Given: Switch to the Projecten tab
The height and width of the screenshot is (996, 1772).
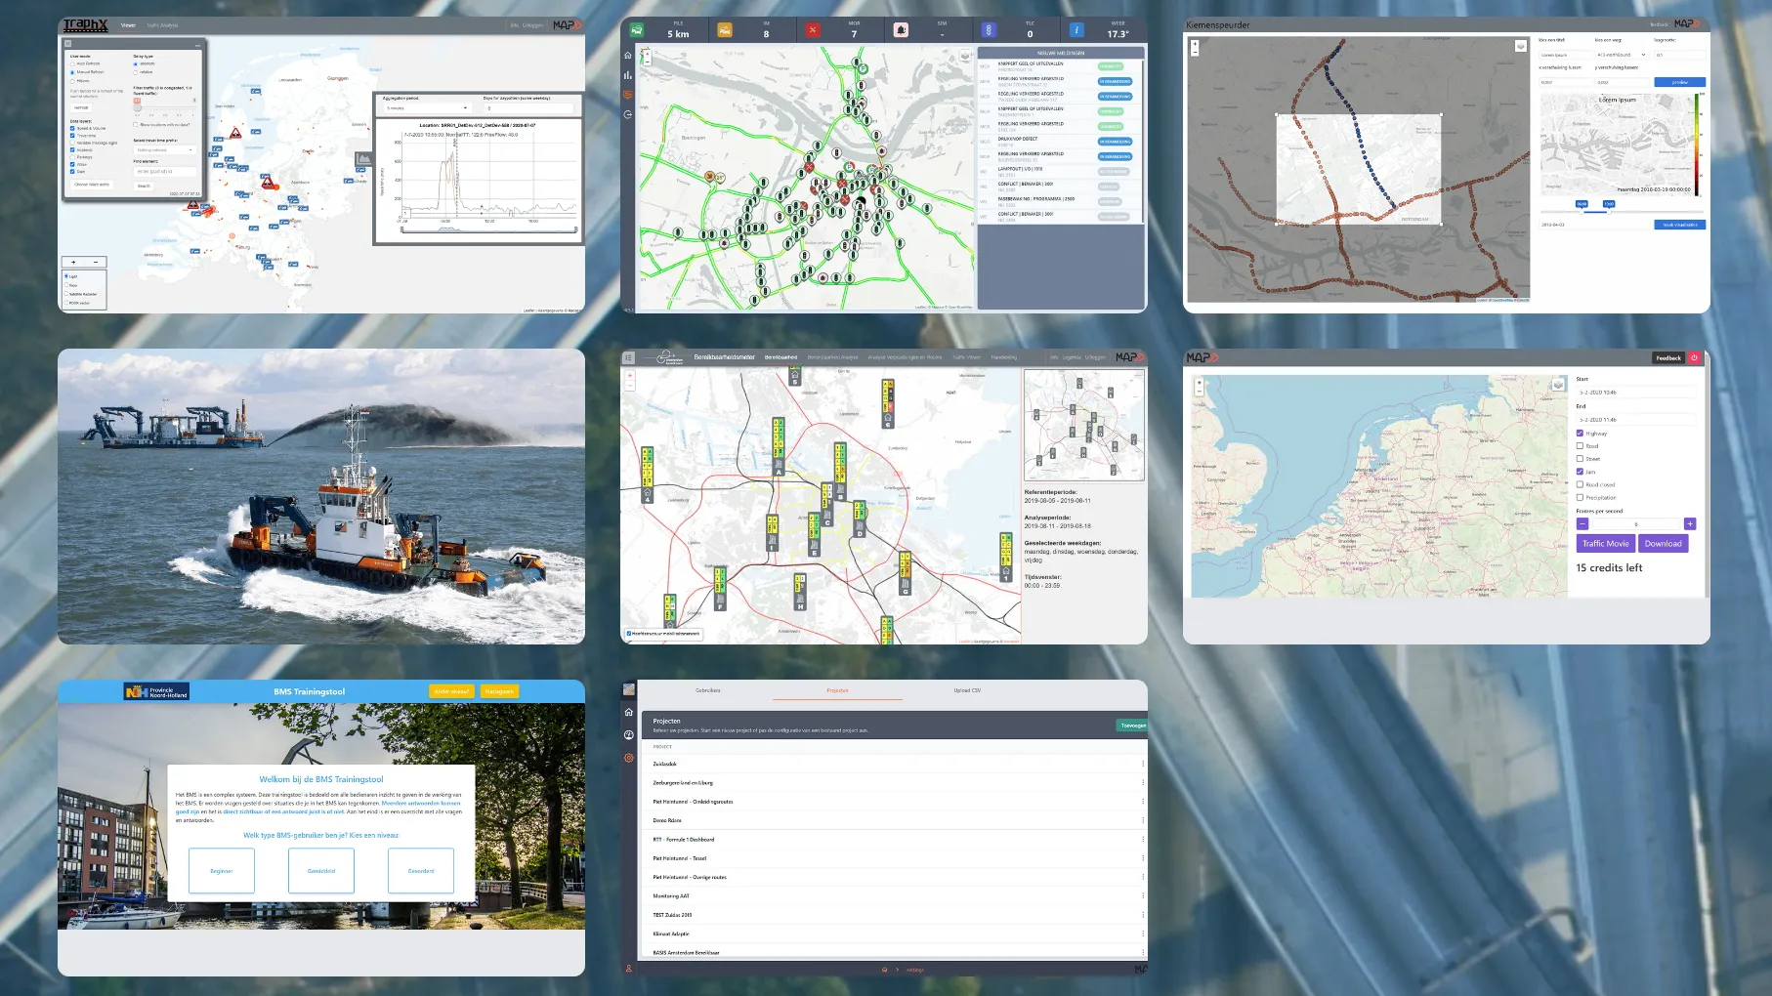Looking at the screenshot, I should coord(837,690).
